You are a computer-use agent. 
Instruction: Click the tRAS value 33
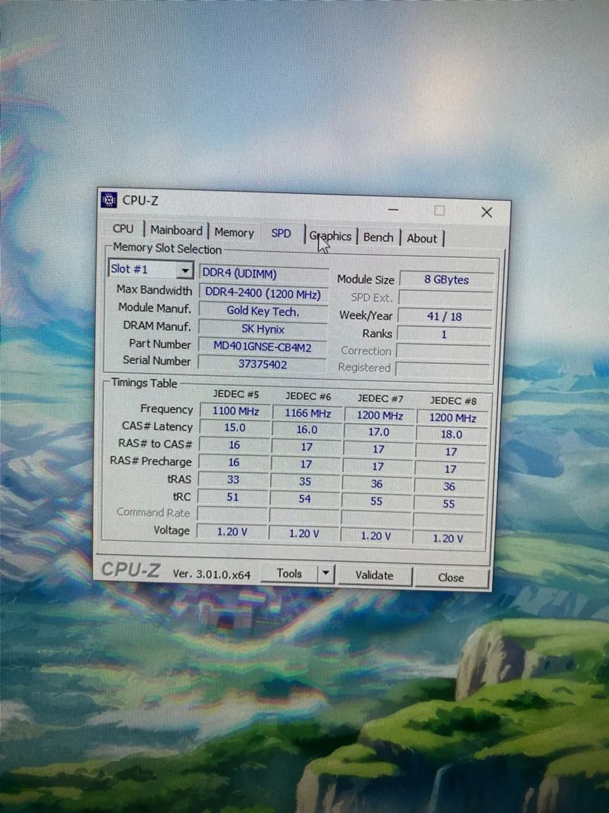click(233, 480)
